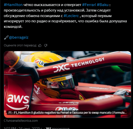This screenshot has height=129, width=133.
Task: Open funoanalisitecnica.com source link
Action: (x=21, y=121)
